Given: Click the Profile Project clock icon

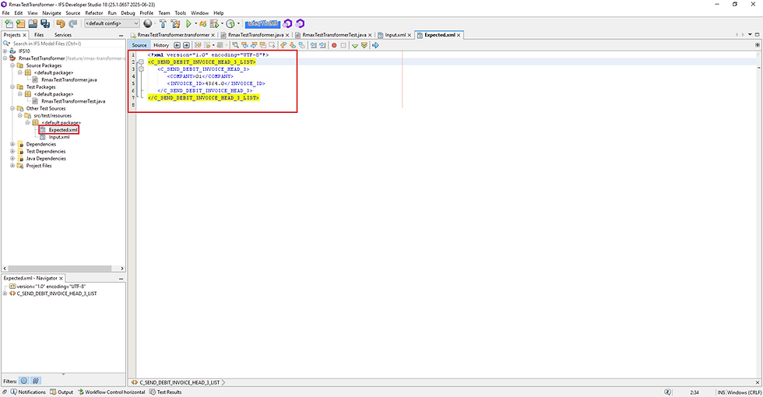Looking at the screenshot, I should (230, 23).
